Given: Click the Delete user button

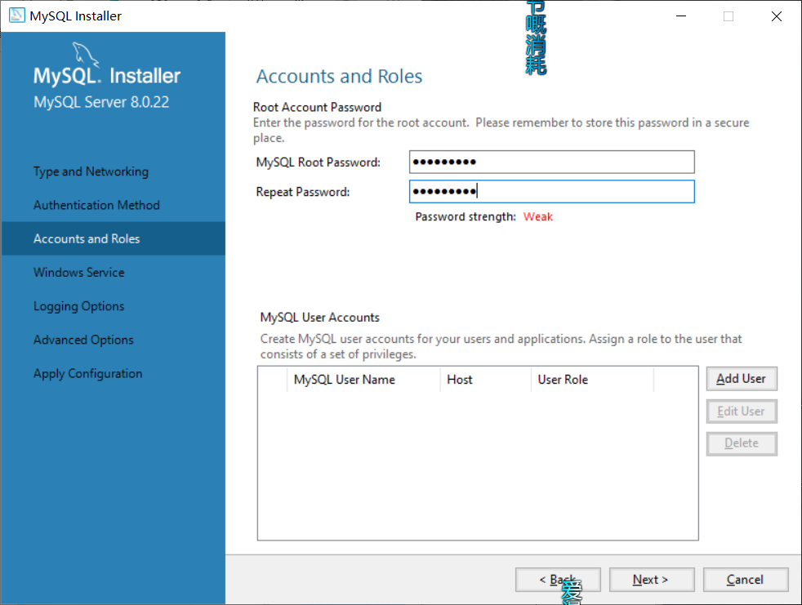Looking at the screenshot, I should pos(742,443).
